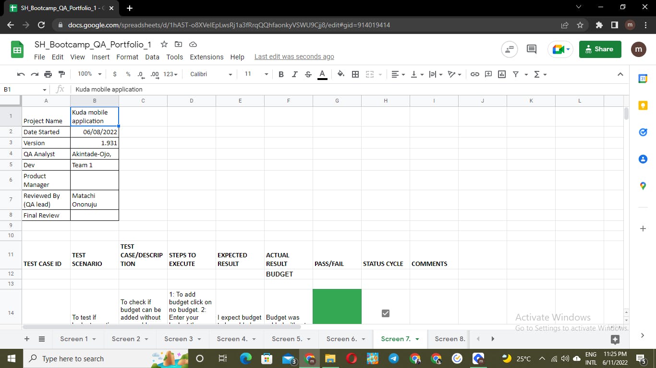
Task: Open File Explorer from the taskbar
Action: pos(330,358)
